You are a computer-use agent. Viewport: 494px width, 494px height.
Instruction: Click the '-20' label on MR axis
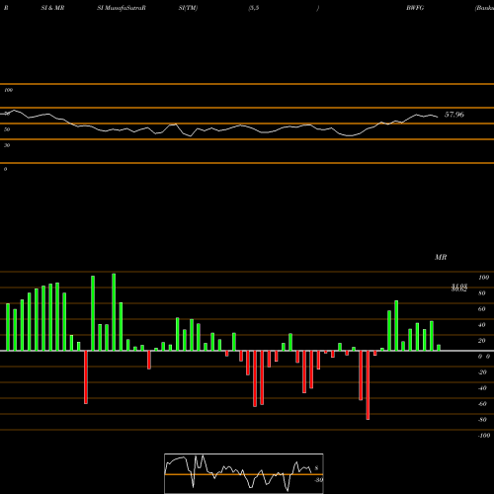tap(482, 372)
